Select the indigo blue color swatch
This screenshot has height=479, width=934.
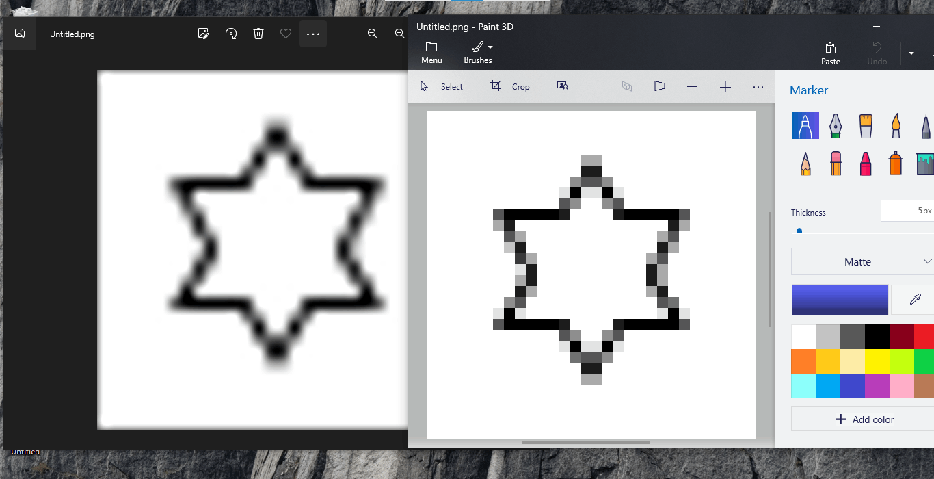pyautogui.click(x=853, y=386)
